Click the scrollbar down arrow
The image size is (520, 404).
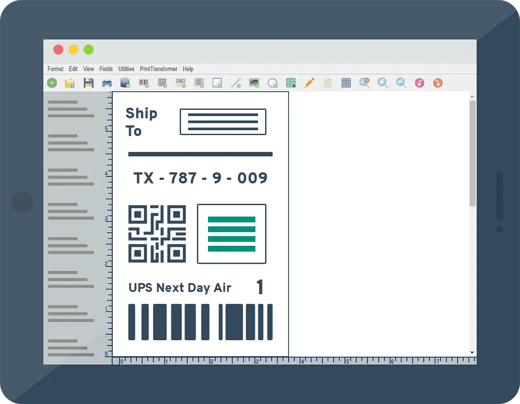point(472,353)
